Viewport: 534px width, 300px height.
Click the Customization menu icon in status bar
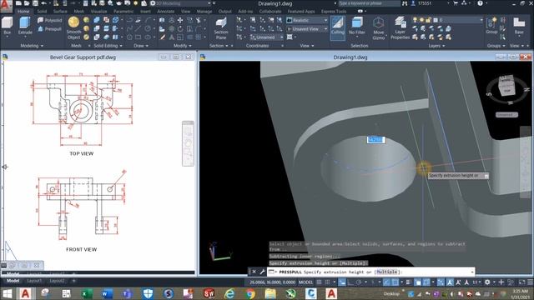(x=531, y=282)
